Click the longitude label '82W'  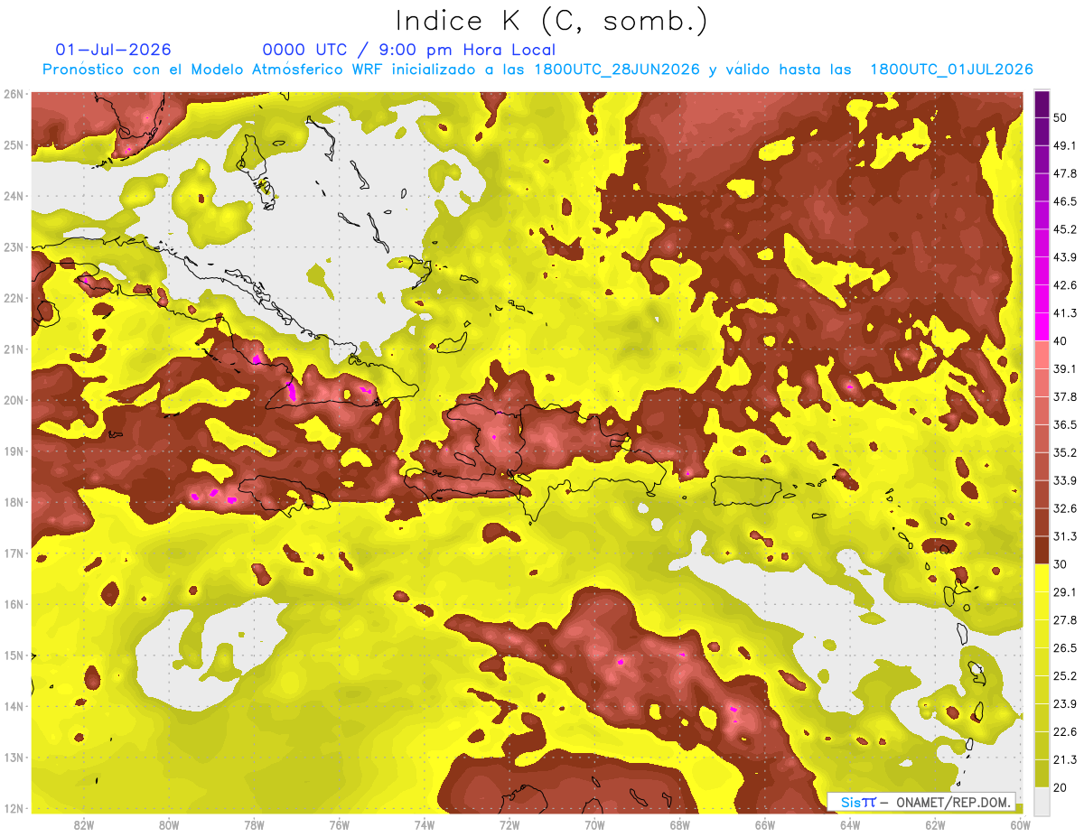[84, 824]
